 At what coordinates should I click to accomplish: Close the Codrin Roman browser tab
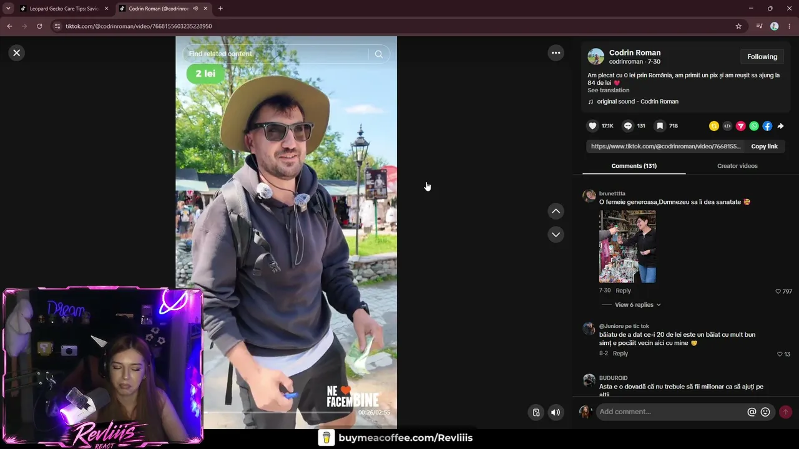[x=205, y=9]
